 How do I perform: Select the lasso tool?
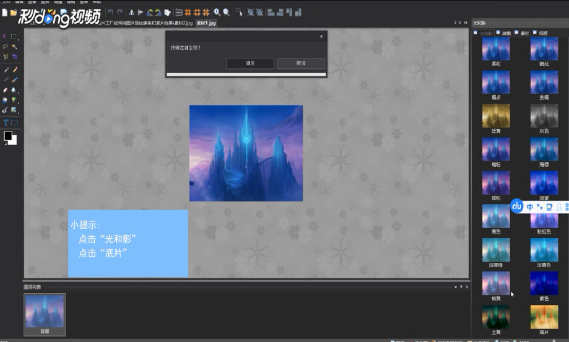(5, 47)
